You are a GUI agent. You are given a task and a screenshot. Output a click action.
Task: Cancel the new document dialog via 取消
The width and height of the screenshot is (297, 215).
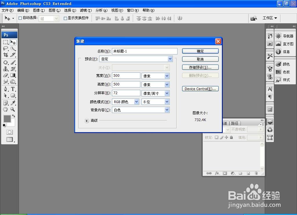point(200,59)
